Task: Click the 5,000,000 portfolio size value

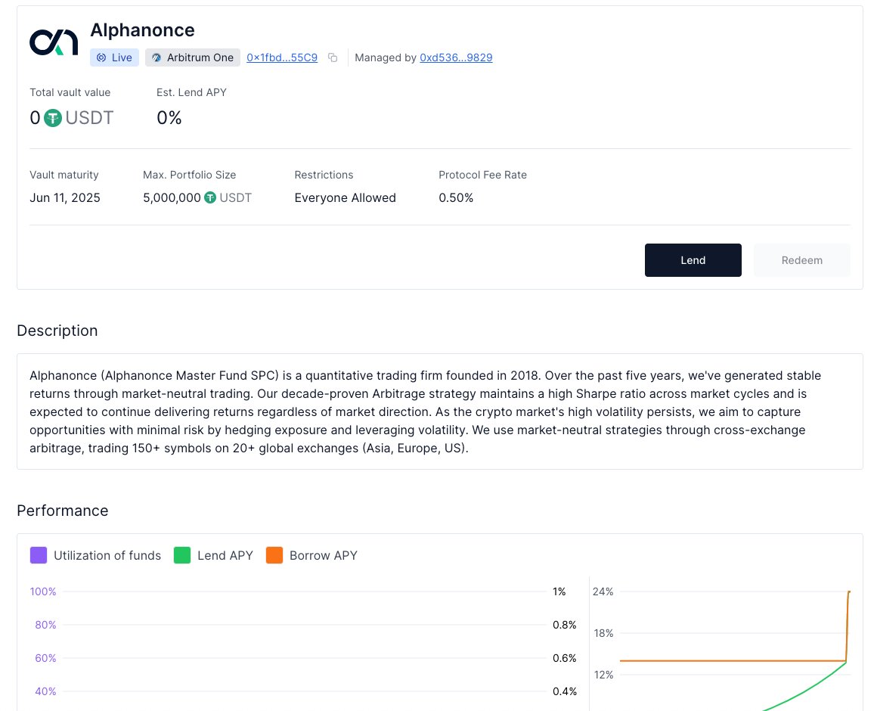Action: click(172, 198)
